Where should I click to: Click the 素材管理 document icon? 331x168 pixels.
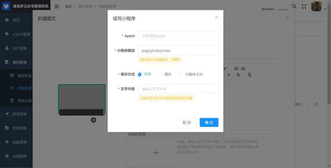tap(7, 62)
